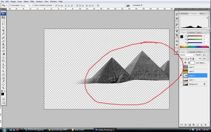Image resolution: width=211 pixels, height=132 pixels.
Task: Enable Show Transform Controls checkbox
Action: click(x=33, y=5)
